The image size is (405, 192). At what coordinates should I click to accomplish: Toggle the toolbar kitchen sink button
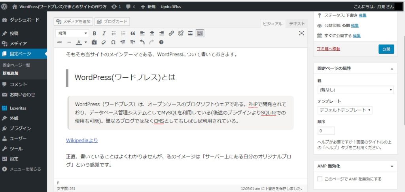200,33
